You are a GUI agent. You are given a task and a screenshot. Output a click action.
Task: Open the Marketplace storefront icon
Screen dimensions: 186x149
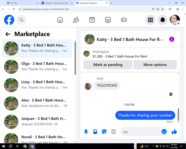pyautogui.click(x=108, y=20)
